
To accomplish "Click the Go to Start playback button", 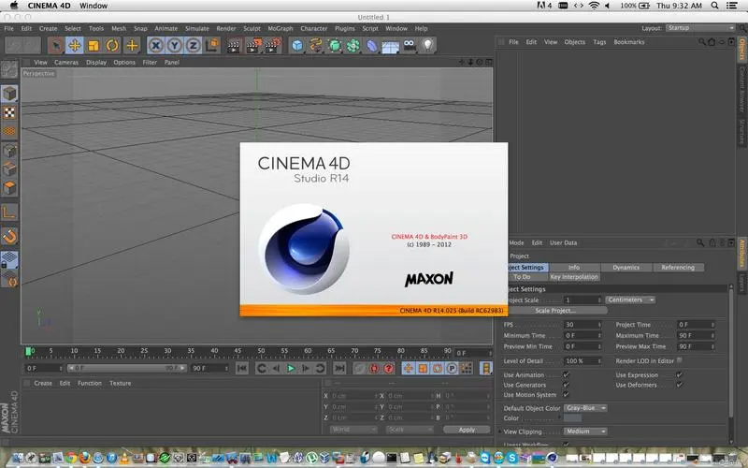I will tap(241, 369).
